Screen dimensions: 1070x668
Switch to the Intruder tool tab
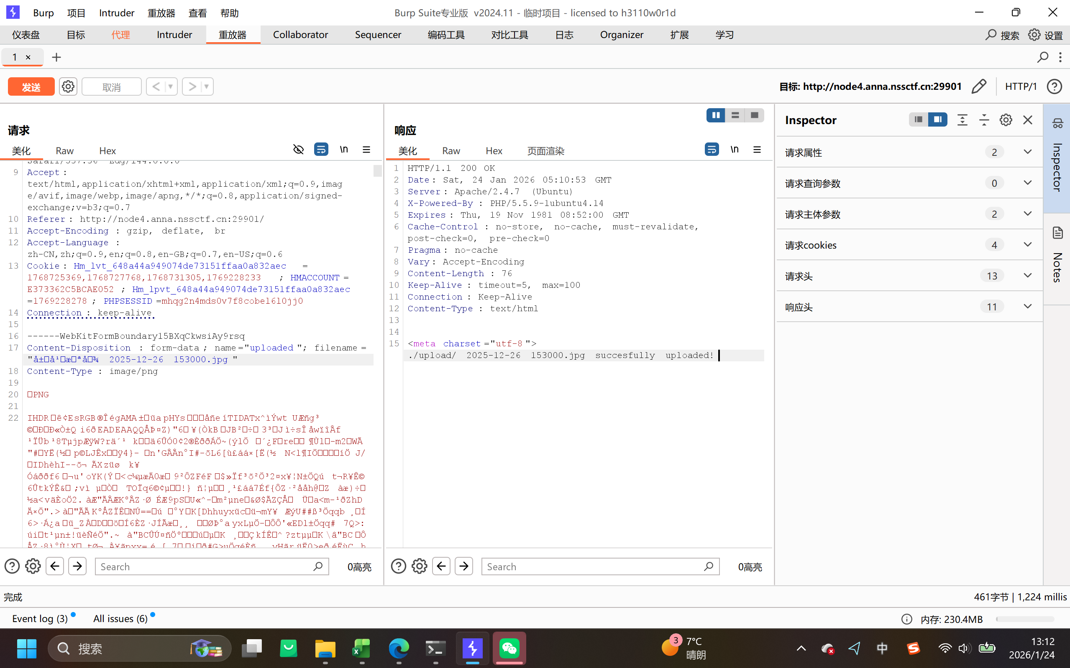tap(174, 35)
